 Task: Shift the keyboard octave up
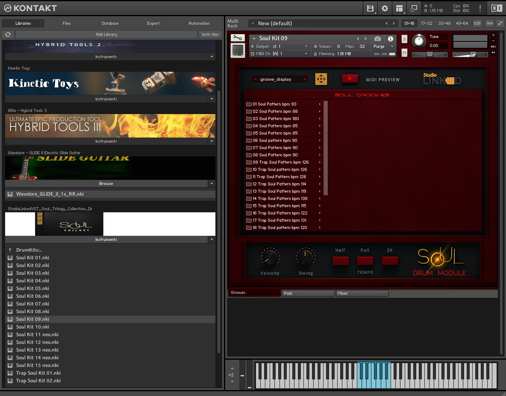[232, 368]
